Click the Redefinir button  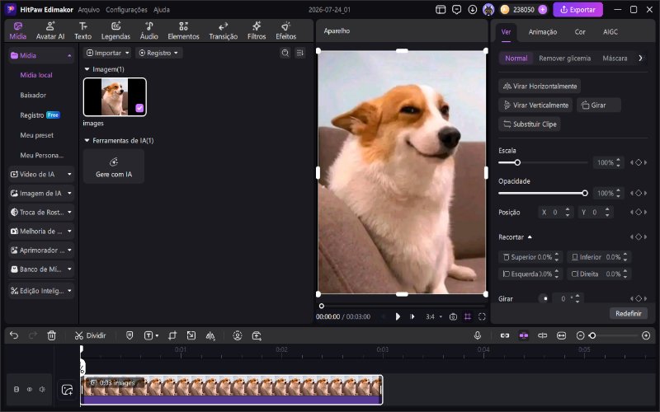[x=629, y=314]
